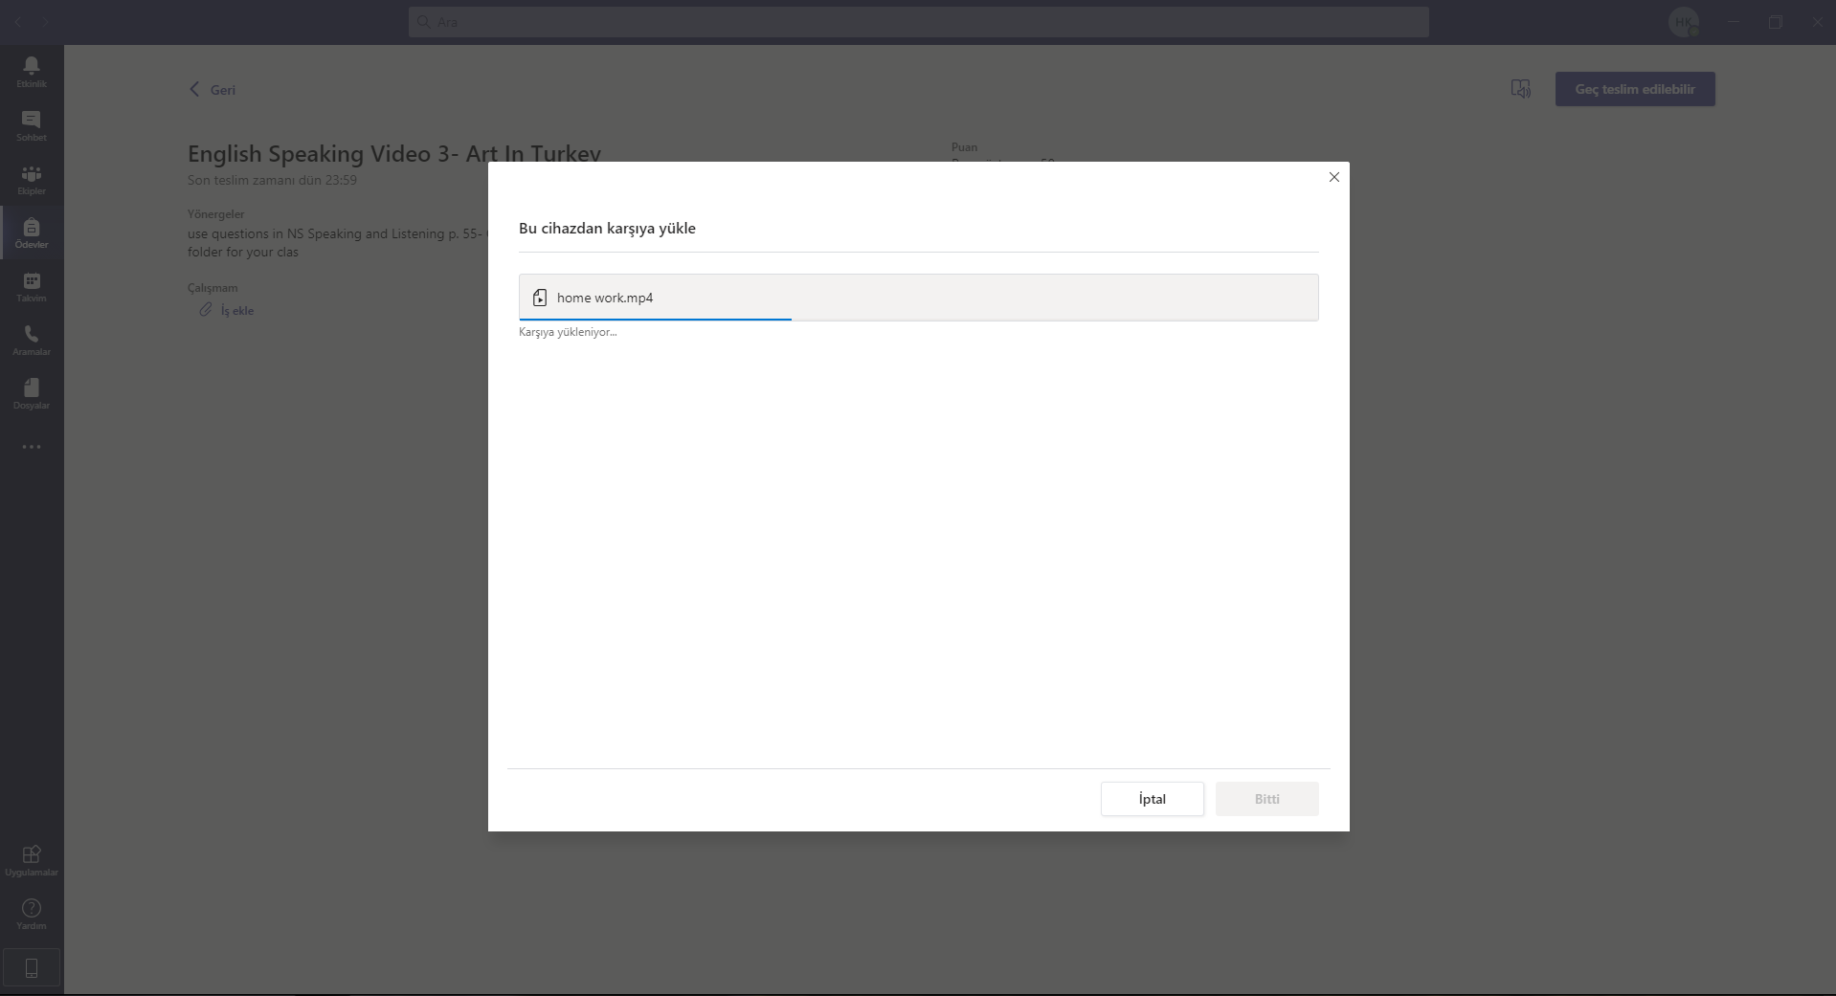
Task: Open the Yardım help icon
Action: pos(32,908)
